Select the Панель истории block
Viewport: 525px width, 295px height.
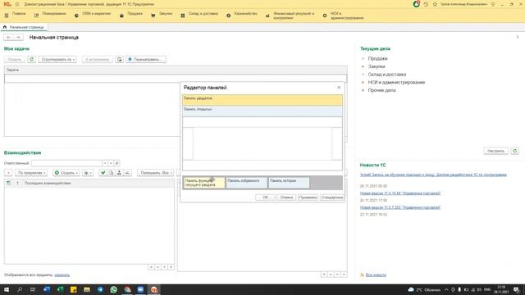click(289, 183)
